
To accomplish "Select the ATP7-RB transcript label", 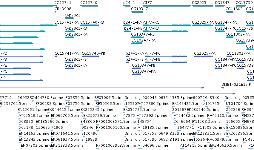I will pos(151,28).
